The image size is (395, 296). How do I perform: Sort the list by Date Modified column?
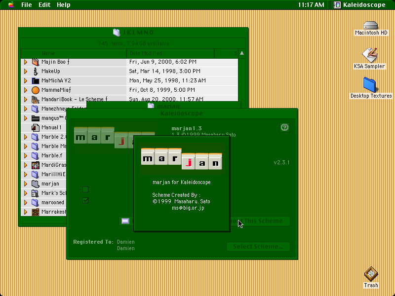click(x=170, y=53)
